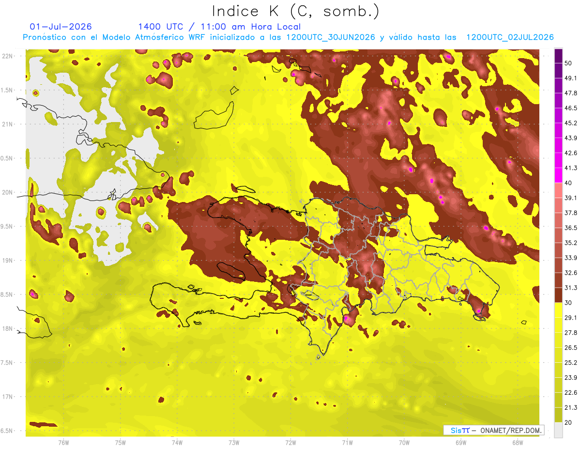Select the '70W' longitude label

pos(404,443)
